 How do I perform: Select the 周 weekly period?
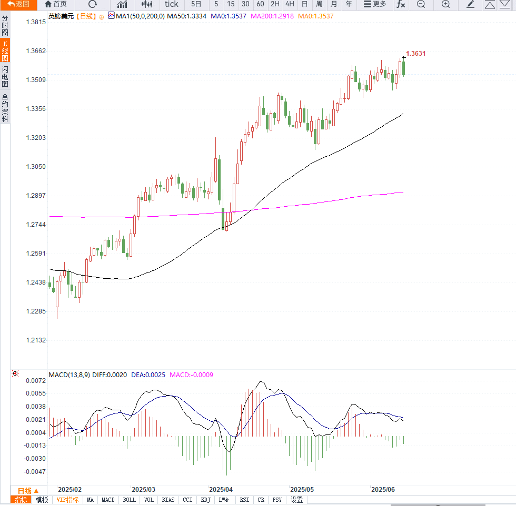coord(319,4)
